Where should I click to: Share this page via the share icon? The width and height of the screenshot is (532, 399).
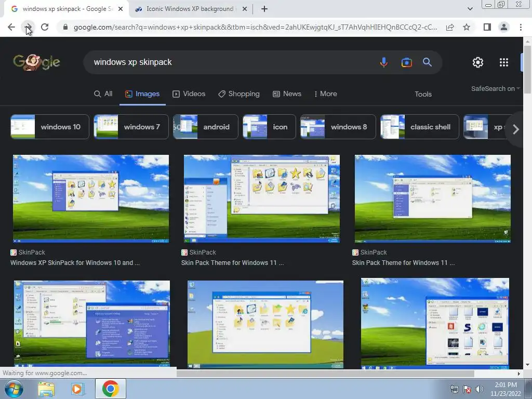point(450,27)
